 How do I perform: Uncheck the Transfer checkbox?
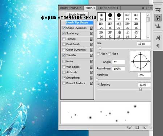[64, 55]
